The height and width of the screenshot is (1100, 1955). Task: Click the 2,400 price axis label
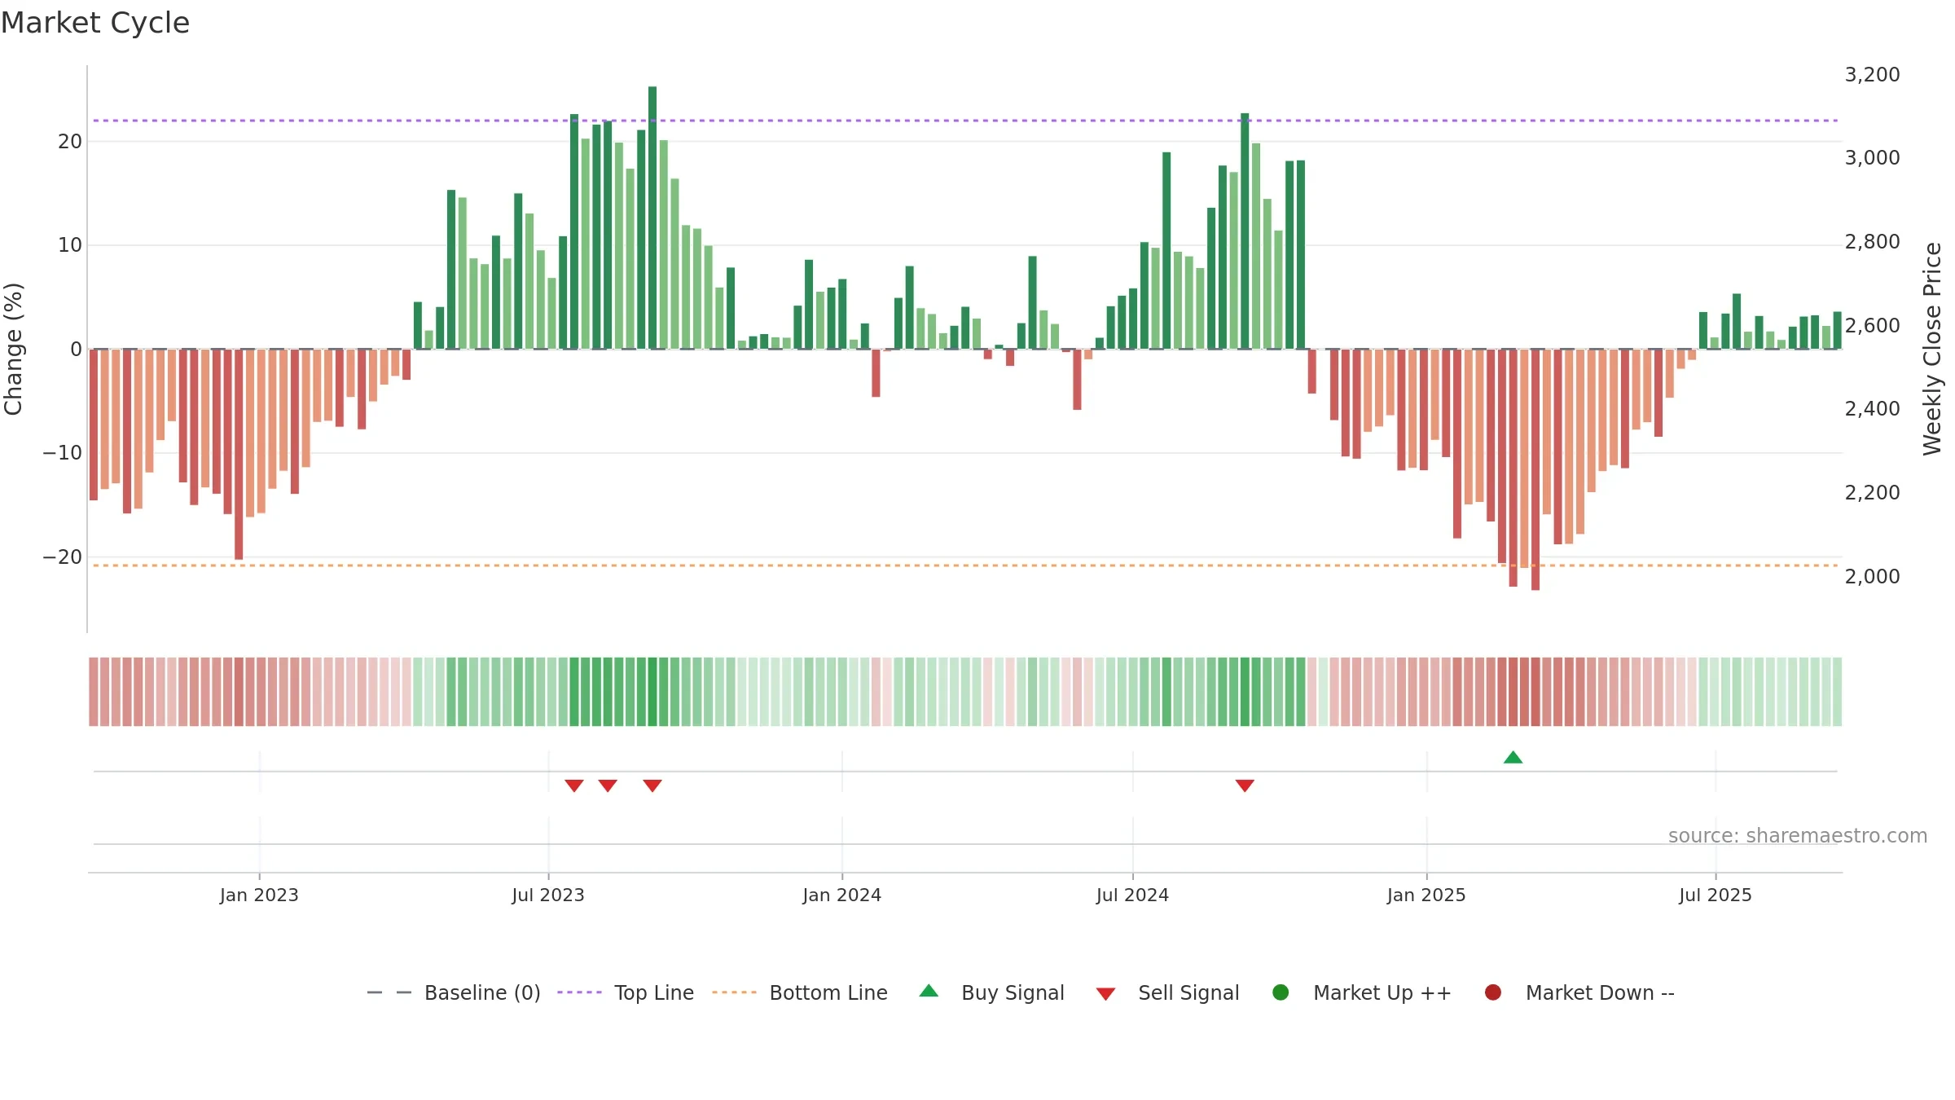[1872, 409]
